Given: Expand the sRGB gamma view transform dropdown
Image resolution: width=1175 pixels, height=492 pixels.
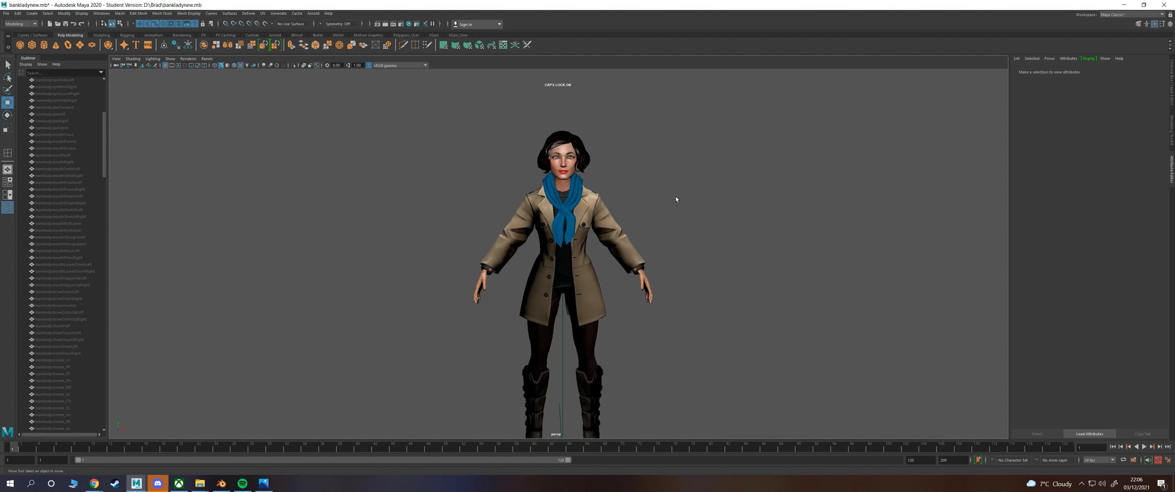Looking at the screenshot, I should pyautogui.click(x=425, y=65).
